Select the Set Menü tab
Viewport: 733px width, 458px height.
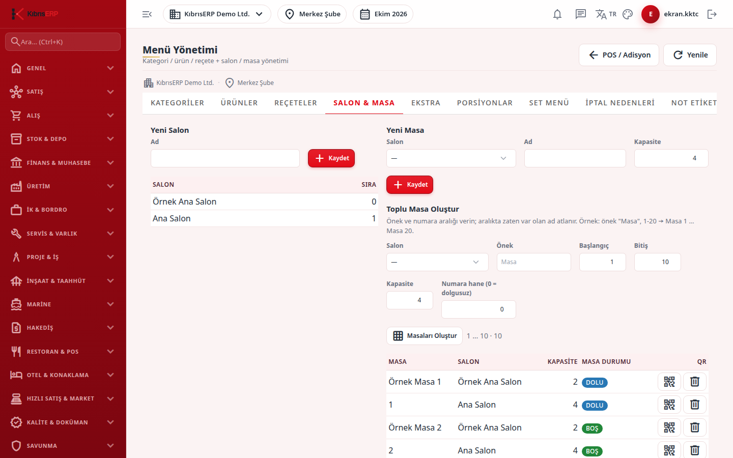pyautogui.click(x=549, y=103)
